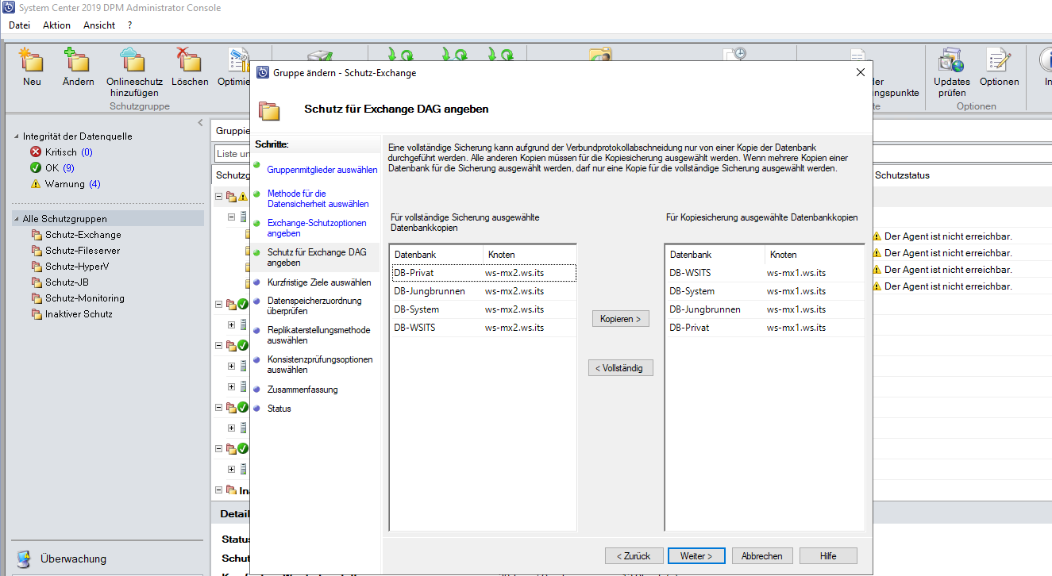Viewport: 1052px width, 576px height.
Task: Select DB-WSITS in the full backup list
Action: pyautogui.click(x=483, y=328)
